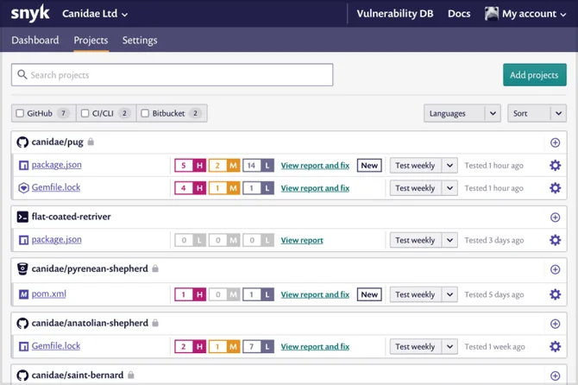The height and width of the screenshot is (385, 578).
Task: Click the plus icon for canidae/pug
Action: [556, 142]
